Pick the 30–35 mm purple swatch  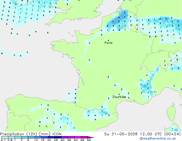click(x=65, y=137)
